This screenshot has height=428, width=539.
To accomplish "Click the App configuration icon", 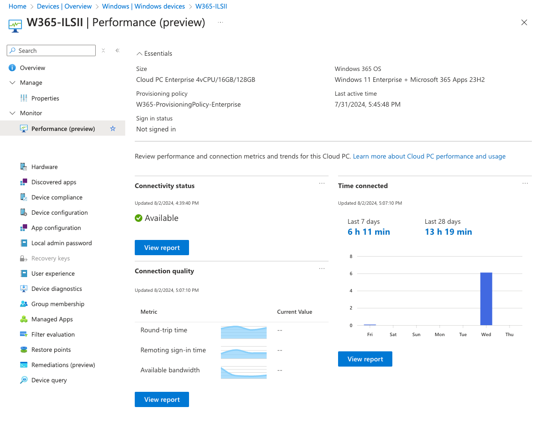I will point(24,228).
